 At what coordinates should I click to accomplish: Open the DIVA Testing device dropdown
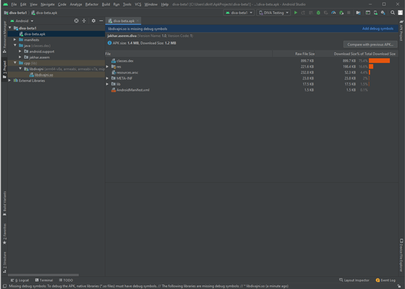click(x=273, y=12)
